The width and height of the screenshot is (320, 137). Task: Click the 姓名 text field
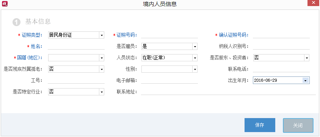click(76, 47)
